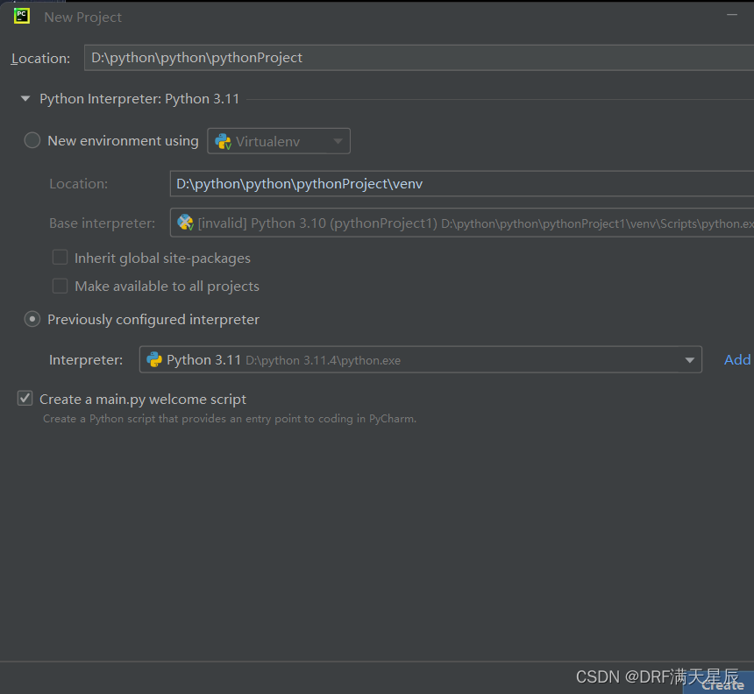Open the Interpreter dropdown arrow
Viewport: 754px width, 694px height.
tap(690, 360)
